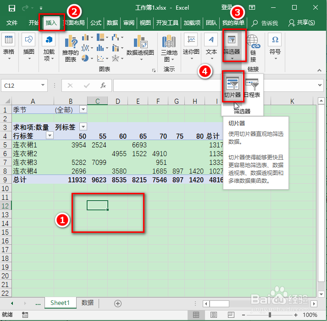Select the Sheet1 worksheet tab
The image size is (327, 321).
point(60,303)
